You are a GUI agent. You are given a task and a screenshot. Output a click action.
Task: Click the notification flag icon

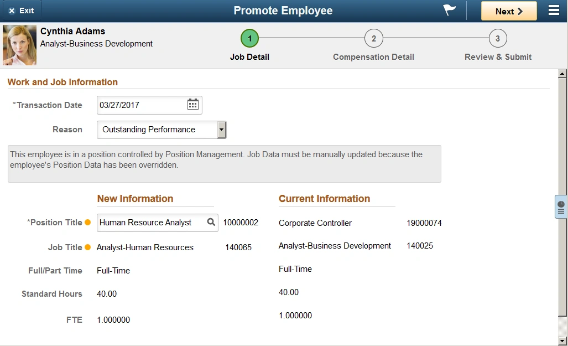(x=450, y=11)
